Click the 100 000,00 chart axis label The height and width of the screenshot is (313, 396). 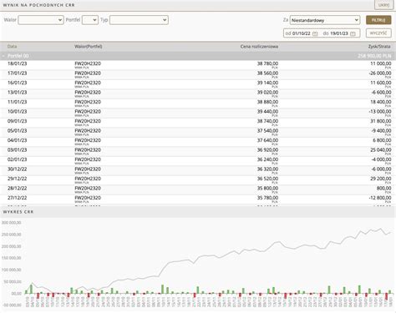12,270
